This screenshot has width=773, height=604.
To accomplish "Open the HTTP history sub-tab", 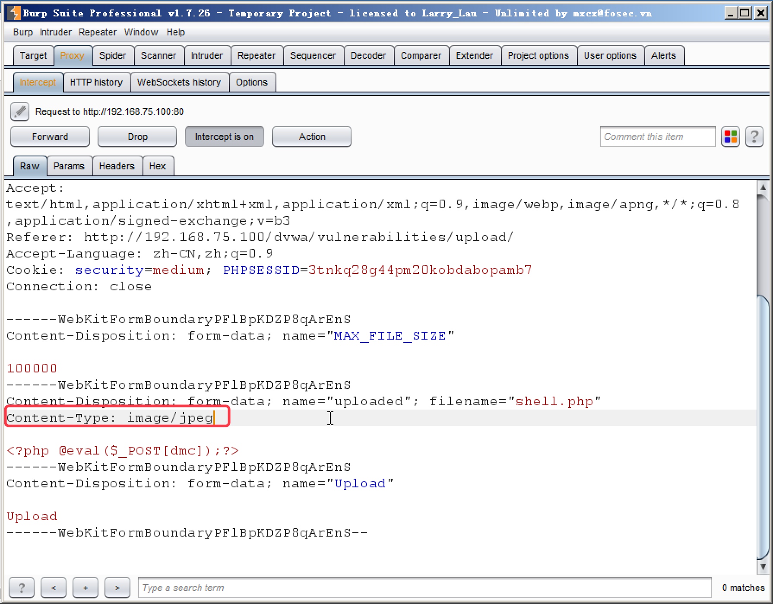I will click(x=96, y=83).
